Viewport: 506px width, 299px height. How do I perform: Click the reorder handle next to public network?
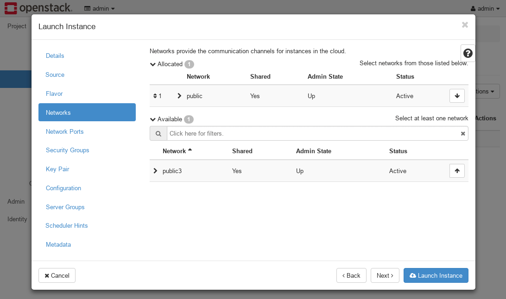pyautogui.click(x=156, y=95)
